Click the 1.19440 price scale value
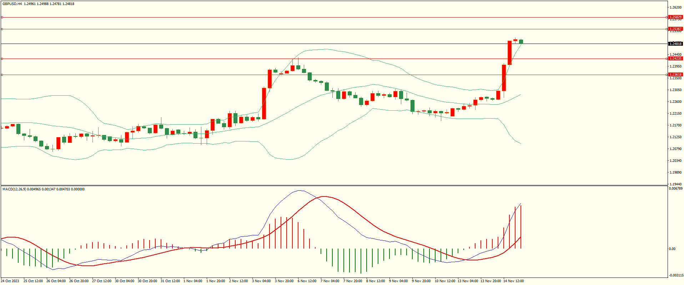This screenshot has height=285, width=684. 675,184
